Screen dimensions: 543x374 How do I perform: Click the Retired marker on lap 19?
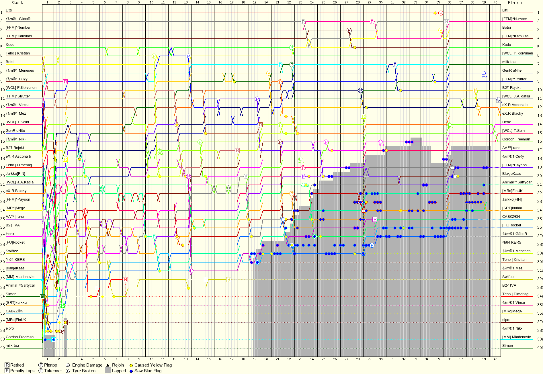[260, 125]
